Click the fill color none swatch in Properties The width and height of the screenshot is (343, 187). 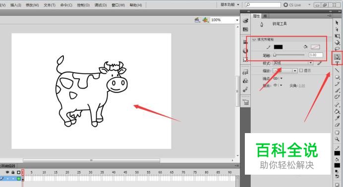pos(315,47)
